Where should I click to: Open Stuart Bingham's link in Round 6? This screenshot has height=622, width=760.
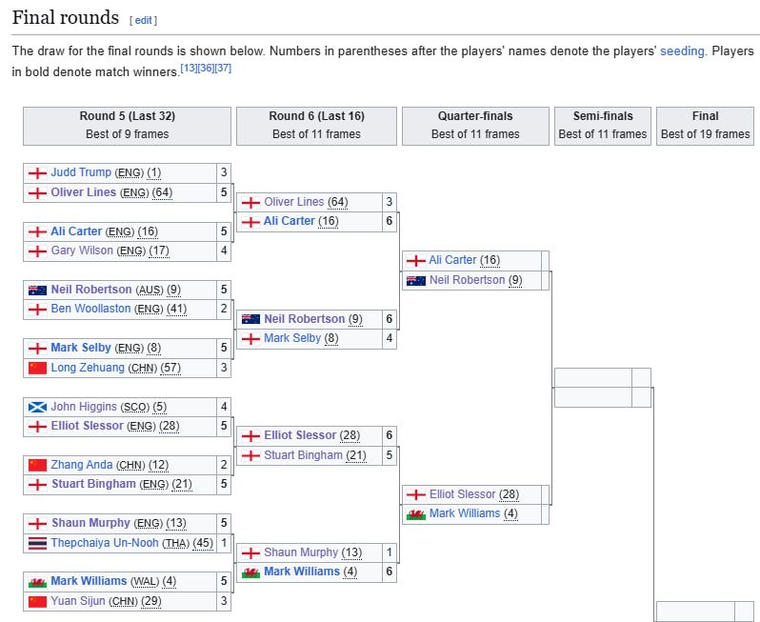[x=303, y=455]
